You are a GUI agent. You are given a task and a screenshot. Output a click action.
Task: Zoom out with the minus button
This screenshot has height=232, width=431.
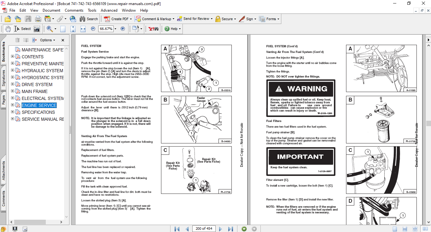[93, 29]
